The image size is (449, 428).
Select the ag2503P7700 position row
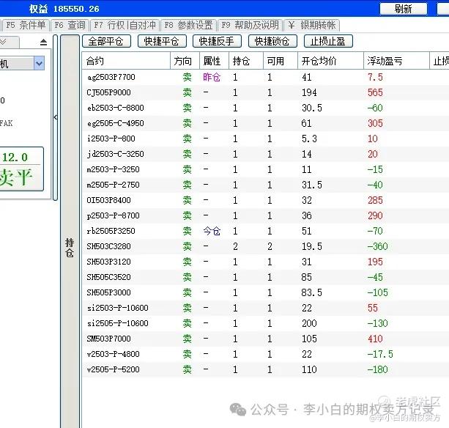pos(265,77)
